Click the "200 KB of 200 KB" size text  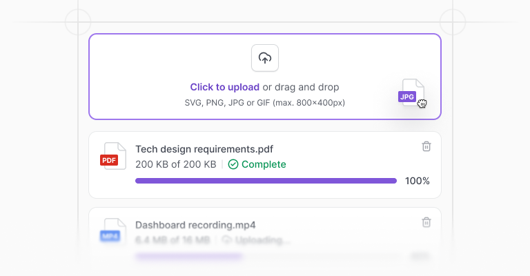click(176, 164)
